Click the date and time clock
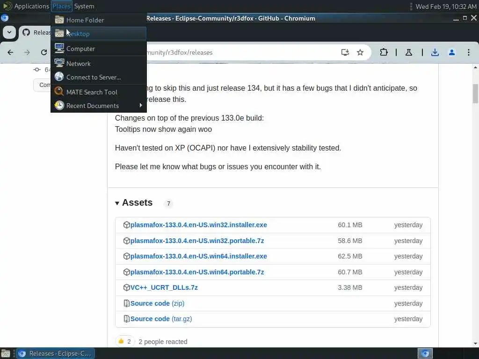This screenshot has width=479, height=359. pos(446,7)
